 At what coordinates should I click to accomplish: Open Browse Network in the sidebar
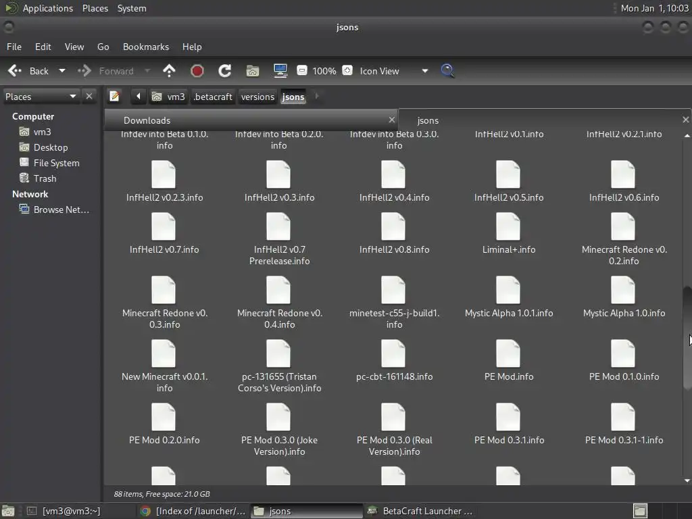(x=54, y=209)
